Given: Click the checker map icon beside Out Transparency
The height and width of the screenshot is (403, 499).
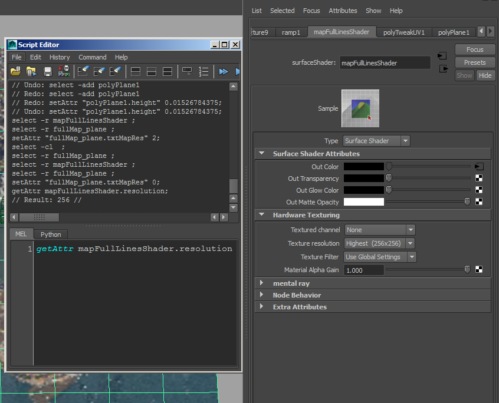Looking at the screenshot, I should [478, 178].
